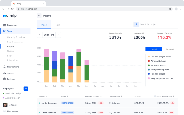
Task: Click the Search for projects field
Action: (156, 24)
